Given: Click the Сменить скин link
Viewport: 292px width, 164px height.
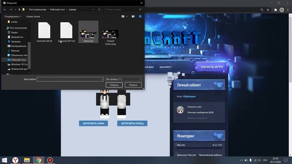Looking at the screenshot, I should (x=194, y=107).
